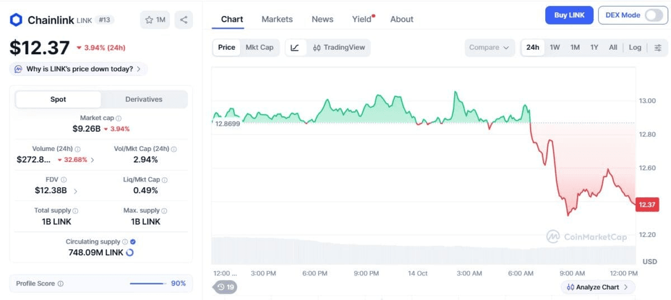Switch to the News tab

323,19
